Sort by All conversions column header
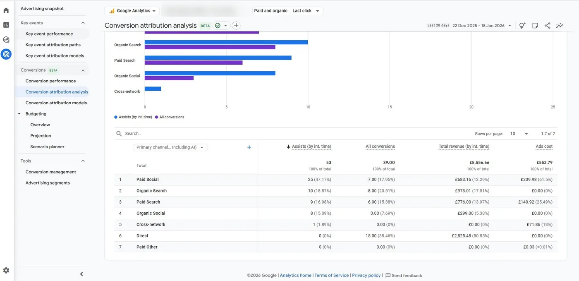This screenshot has width=579, height=281. tap(380, 147)
